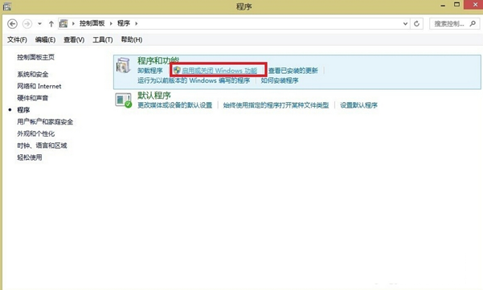Minimize the 程序 window
The height and width of the screenshot is (290, 483).
coord(443,6)
